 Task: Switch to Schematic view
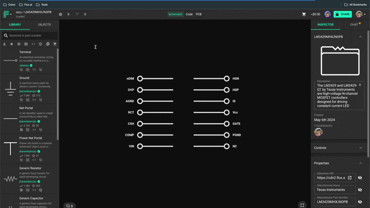tap(175, 14)
